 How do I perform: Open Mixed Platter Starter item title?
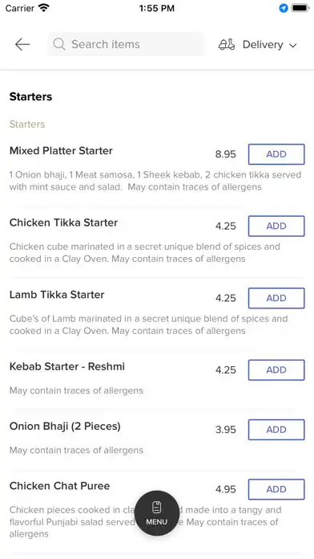[61, 151]
